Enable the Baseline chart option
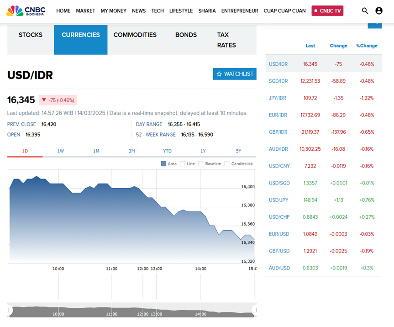This screenshot has width=394, height=327. point(201,163)
